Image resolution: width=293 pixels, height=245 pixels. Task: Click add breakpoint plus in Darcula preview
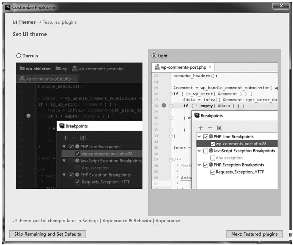point(65,138)
